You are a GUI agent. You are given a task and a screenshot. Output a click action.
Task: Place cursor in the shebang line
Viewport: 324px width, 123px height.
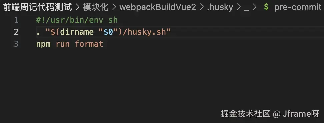(77, 20)
